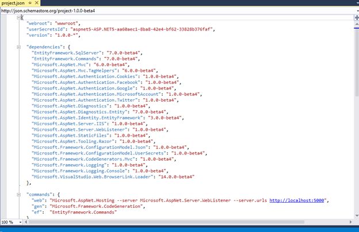Click "EntityFramework.SqlServer" dependency
The image size is (359, 232).
click(x=66, y=53)
